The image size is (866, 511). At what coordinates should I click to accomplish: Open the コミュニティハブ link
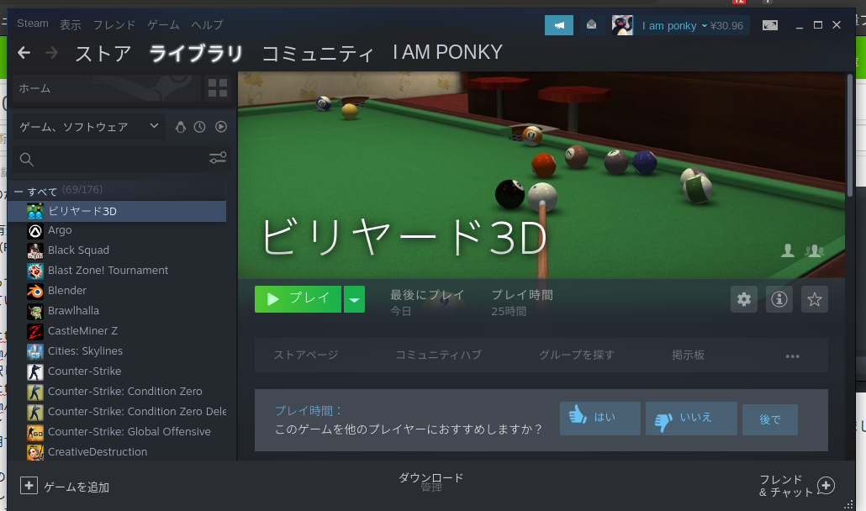(439, 355)
